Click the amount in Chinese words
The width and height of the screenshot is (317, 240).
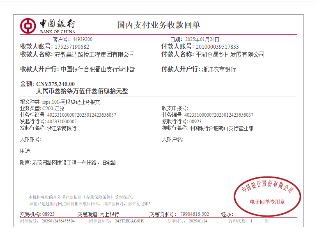pos(82,91)
